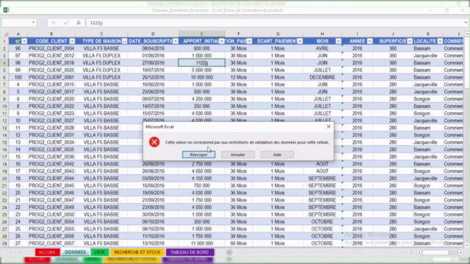This screenshot has width=470, height=264.
Task: Switch to the ACCUEIL sheet tab
Action: coord(47,252)
